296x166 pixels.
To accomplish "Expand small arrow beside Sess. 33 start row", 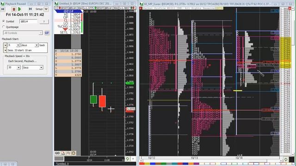I will [x=5, y=50].
